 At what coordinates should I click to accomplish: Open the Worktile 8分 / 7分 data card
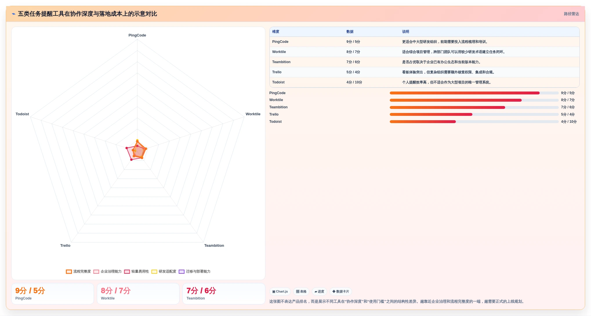click(x=138, y=294)
